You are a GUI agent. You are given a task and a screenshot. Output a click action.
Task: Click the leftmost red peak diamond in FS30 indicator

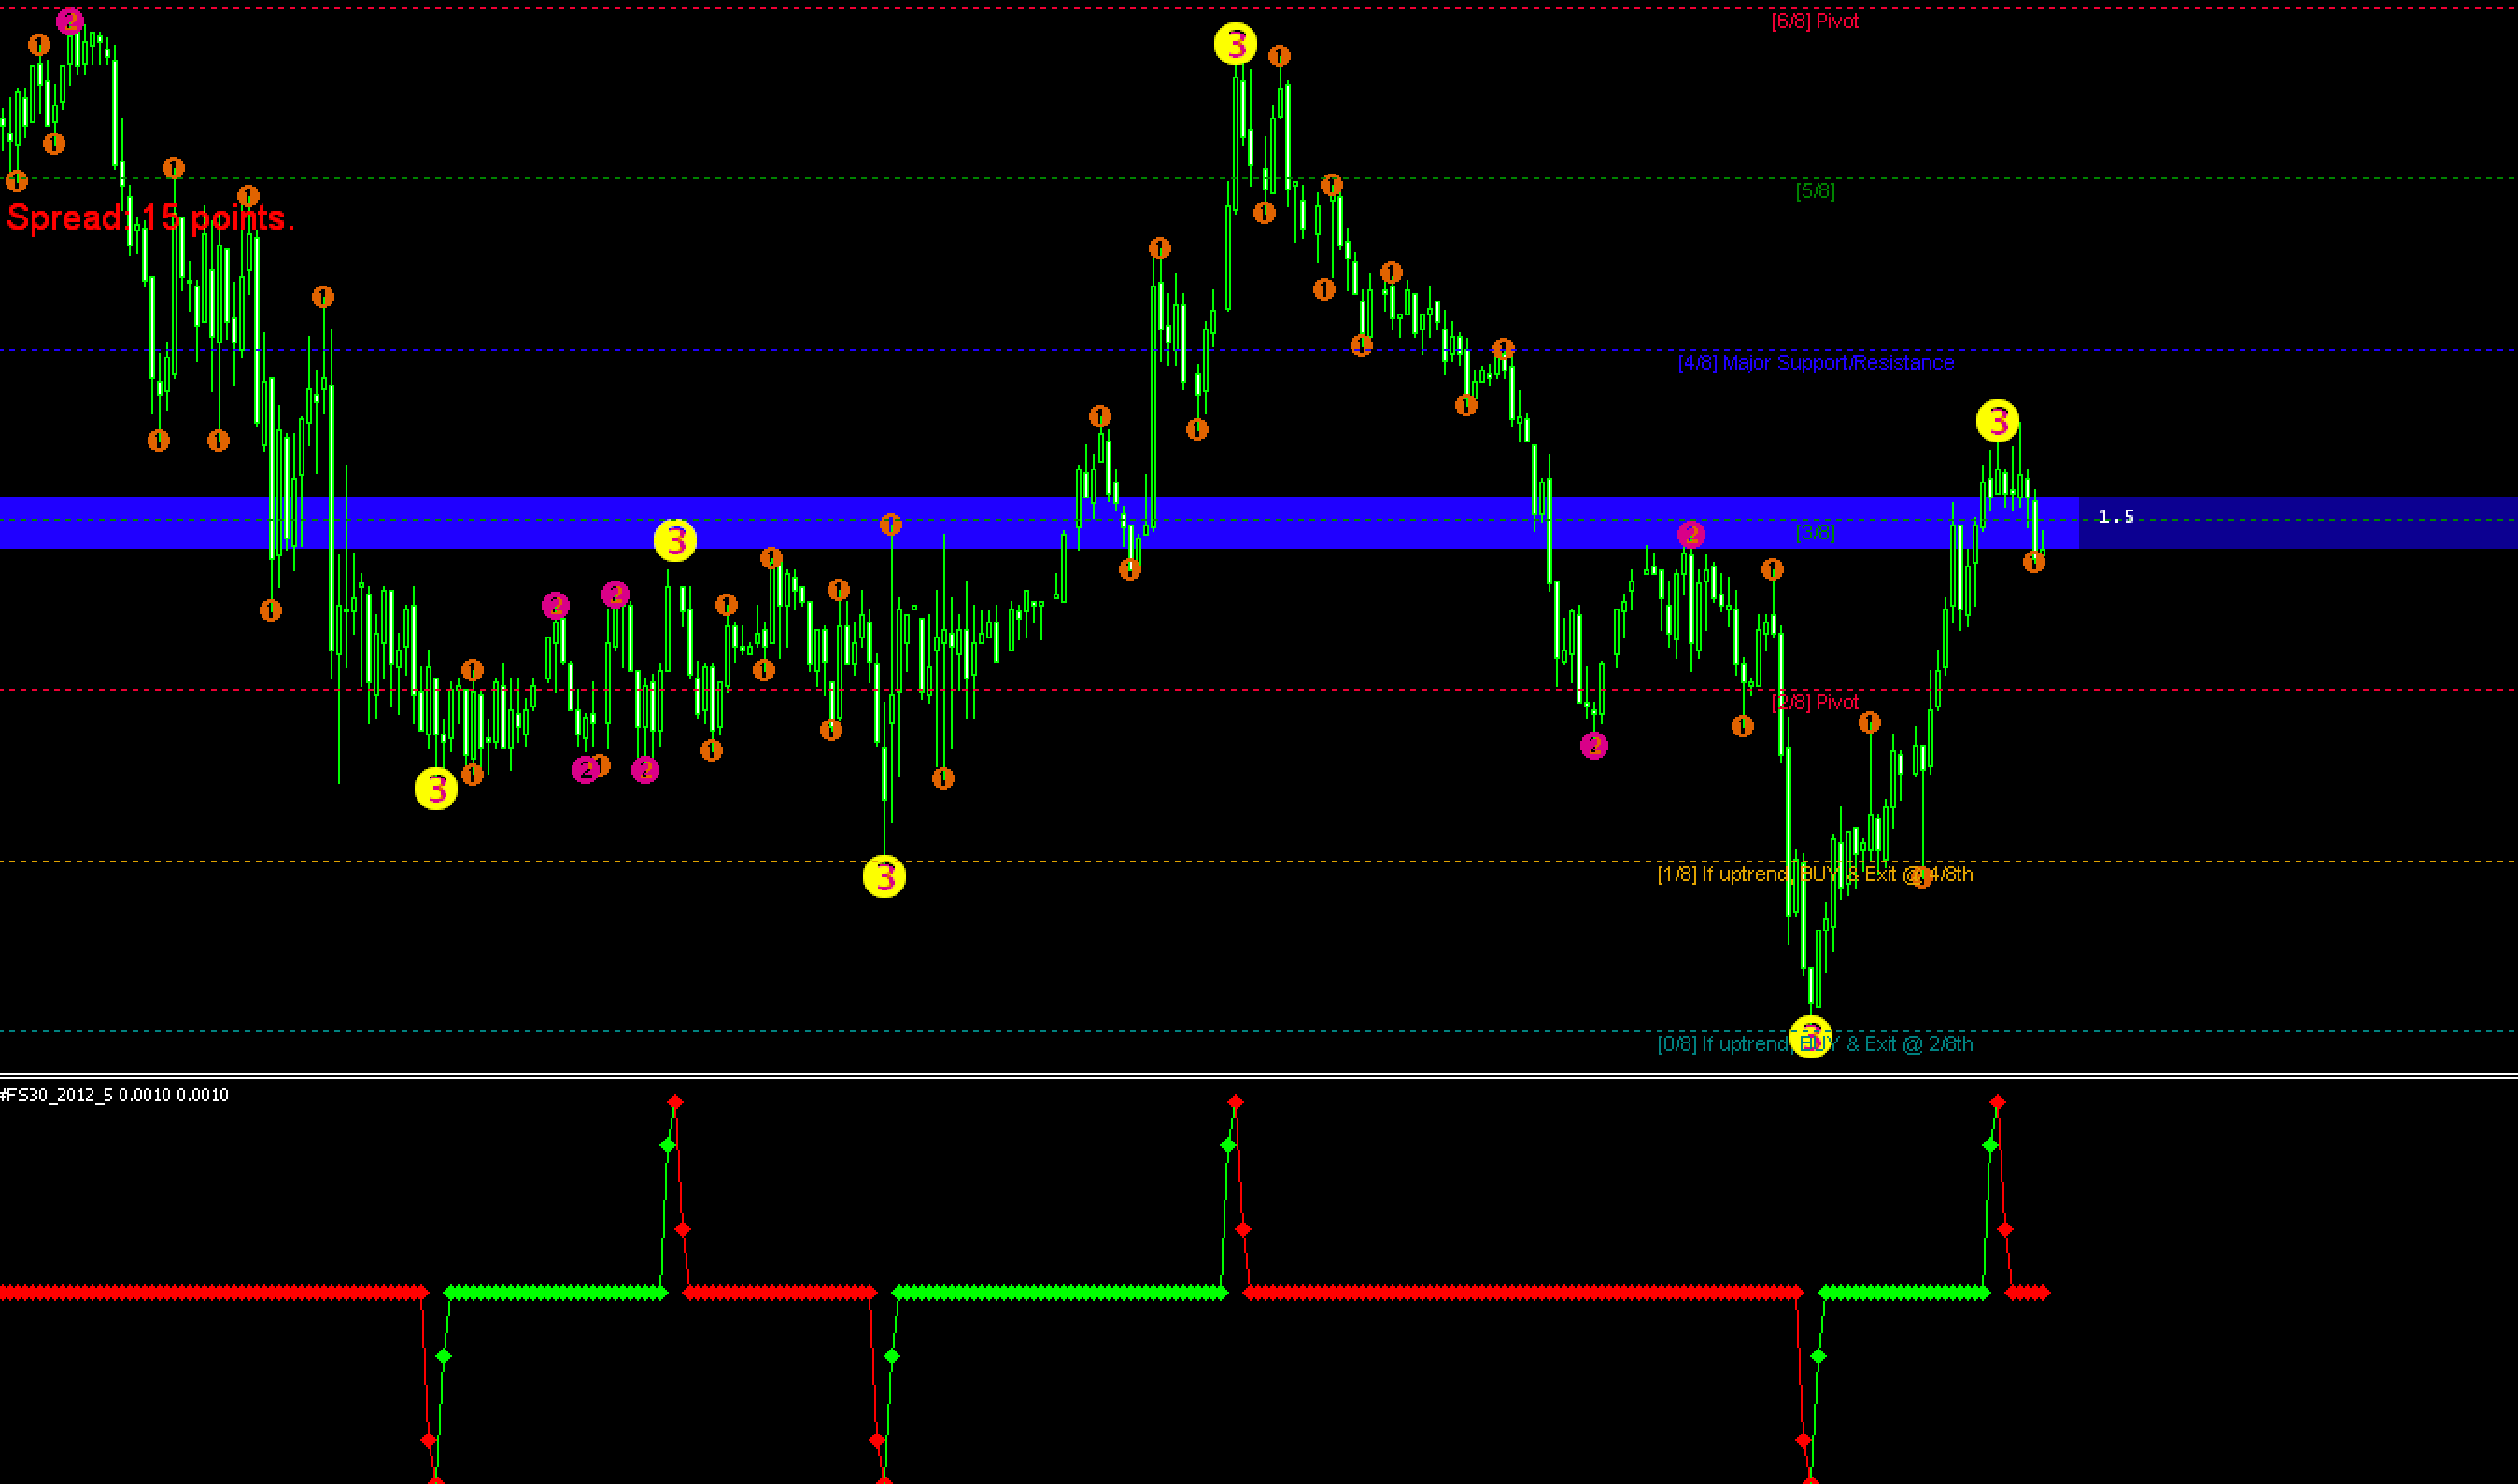point(675,1102)
